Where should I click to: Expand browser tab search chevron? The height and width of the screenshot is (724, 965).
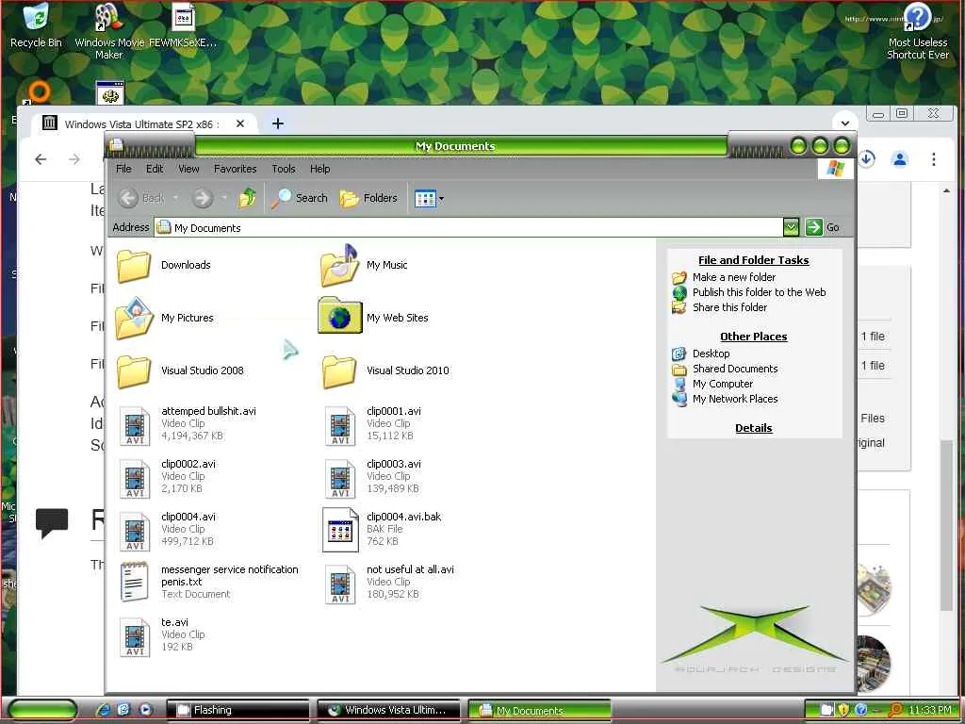pos(845,123)
